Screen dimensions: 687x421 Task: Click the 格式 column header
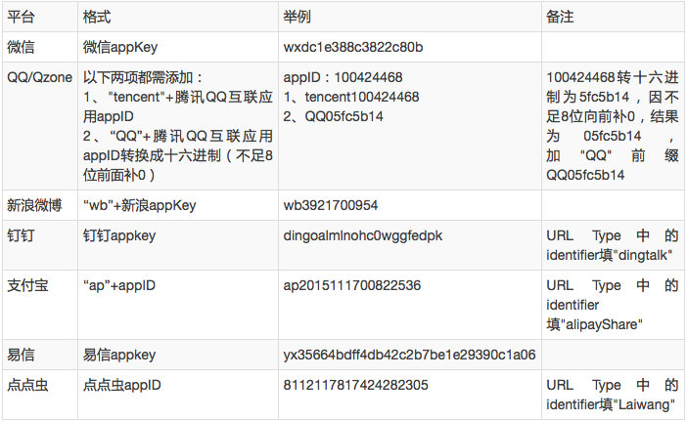97,19
